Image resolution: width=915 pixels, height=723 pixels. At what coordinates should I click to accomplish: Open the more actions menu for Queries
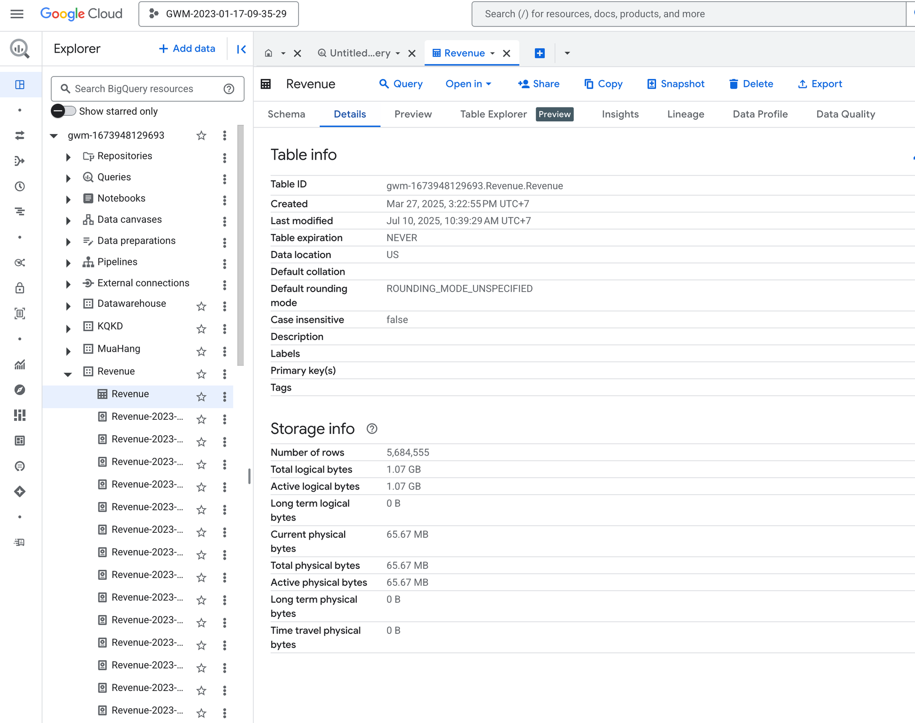(x=224, y=179)
